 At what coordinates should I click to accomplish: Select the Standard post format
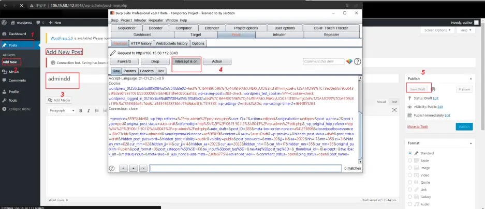[410, 153]
